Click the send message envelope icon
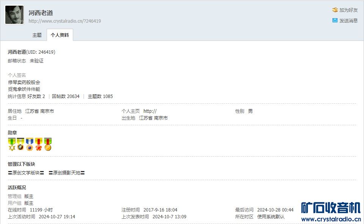This screenshot has width=364, height=224. (x=335, y=20)
